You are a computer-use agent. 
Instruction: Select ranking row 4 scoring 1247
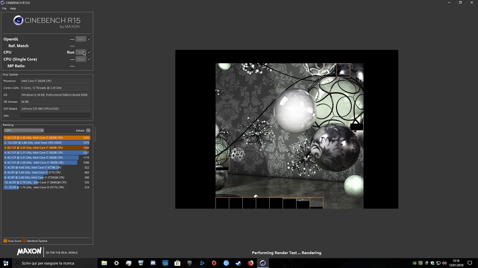tap(47, 153)
